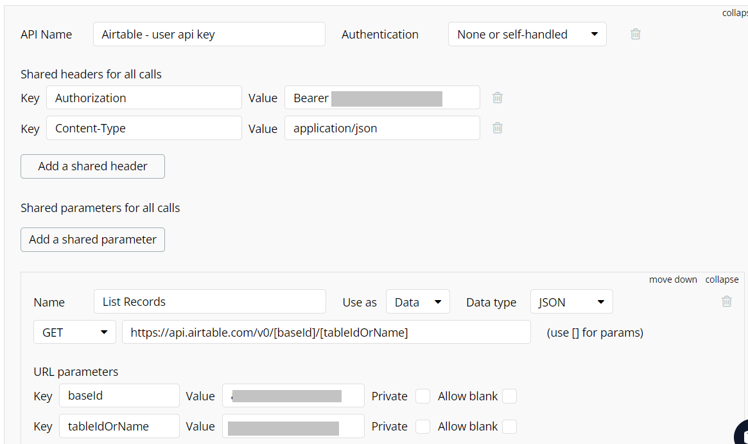Viewport: 748px width, 444px height.
Task: Edit the API Name field
Action: pos(209,34)
